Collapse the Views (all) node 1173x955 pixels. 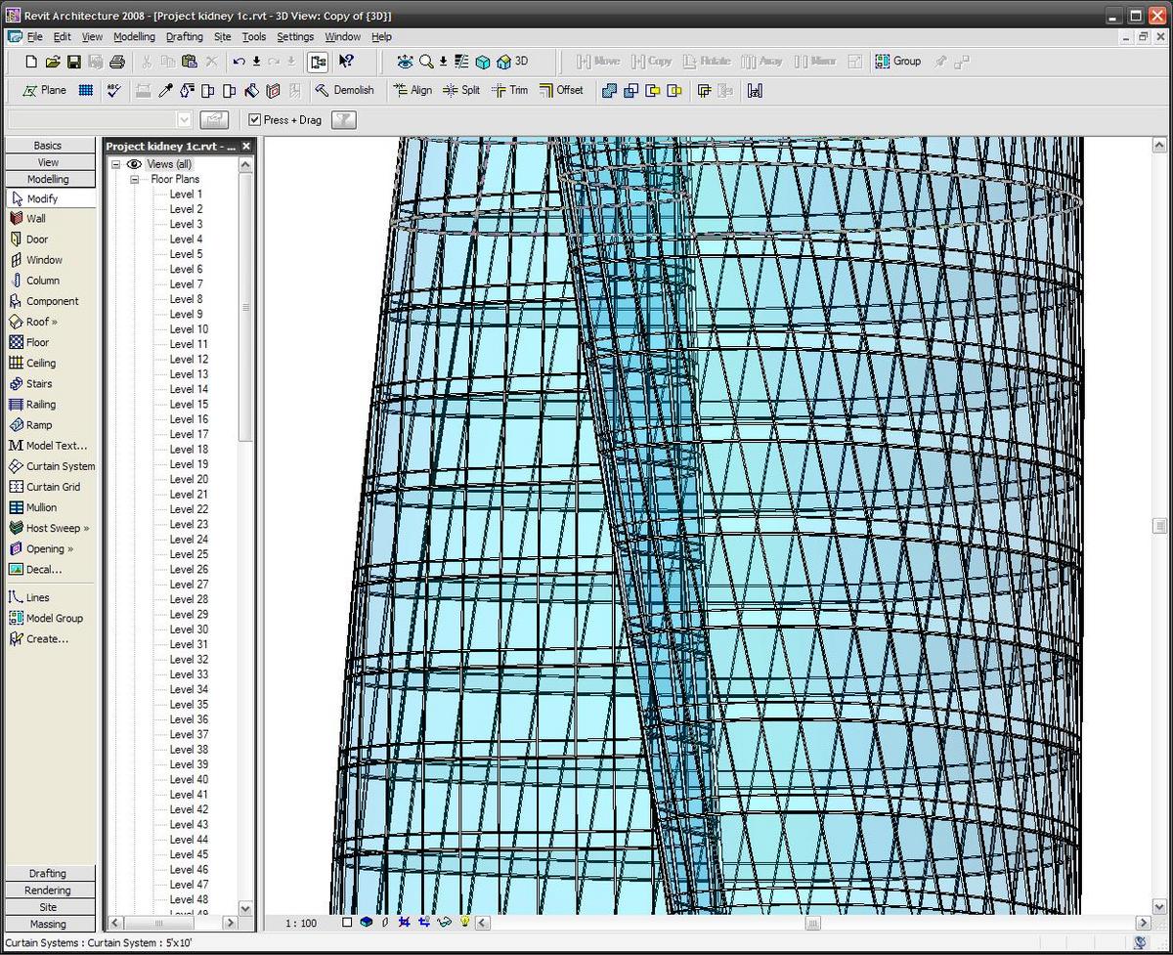116,164
